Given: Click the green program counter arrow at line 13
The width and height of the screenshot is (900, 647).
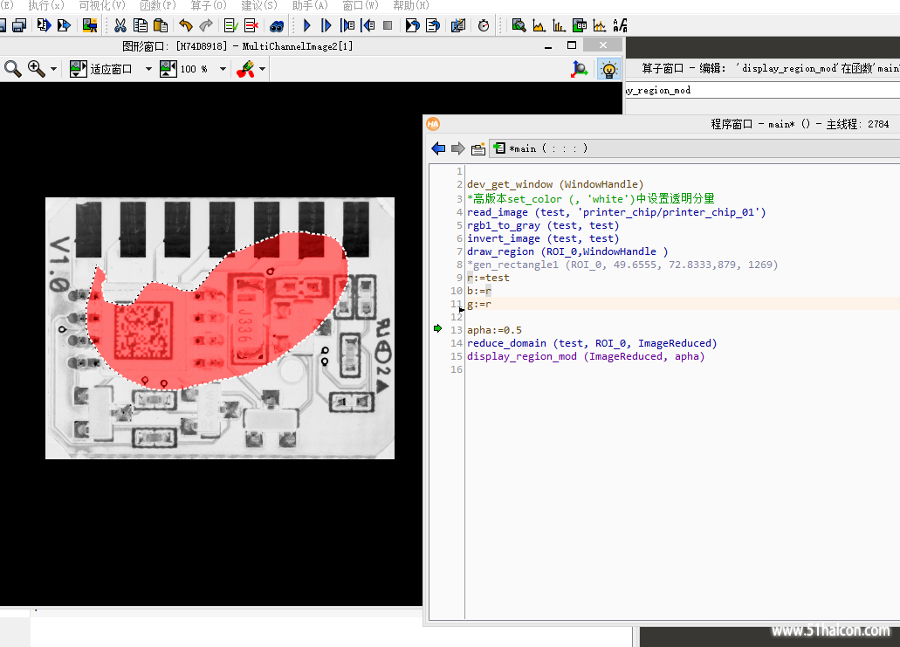Looking at the screenshot, I should [x=438, y=328].
